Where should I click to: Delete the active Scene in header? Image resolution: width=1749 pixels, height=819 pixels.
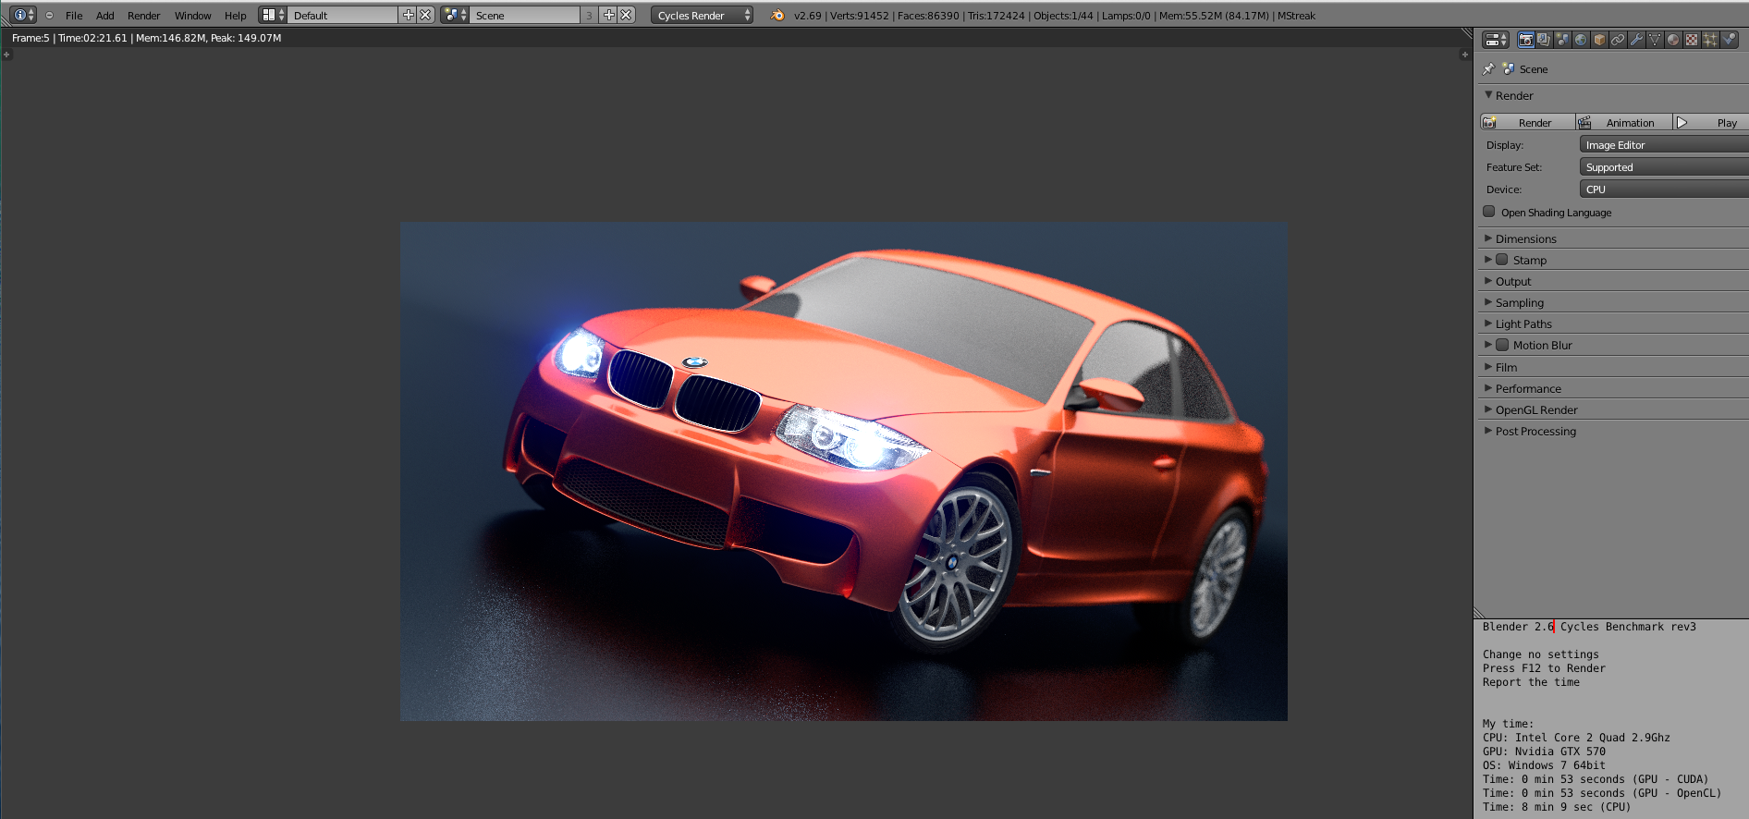coord(626,15)
